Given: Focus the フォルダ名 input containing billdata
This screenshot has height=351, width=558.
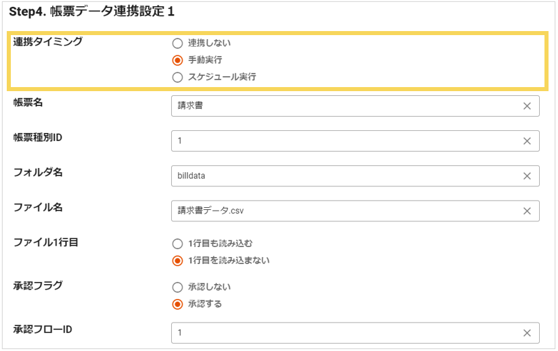Looking at the screenshot, I should point(345,176).
